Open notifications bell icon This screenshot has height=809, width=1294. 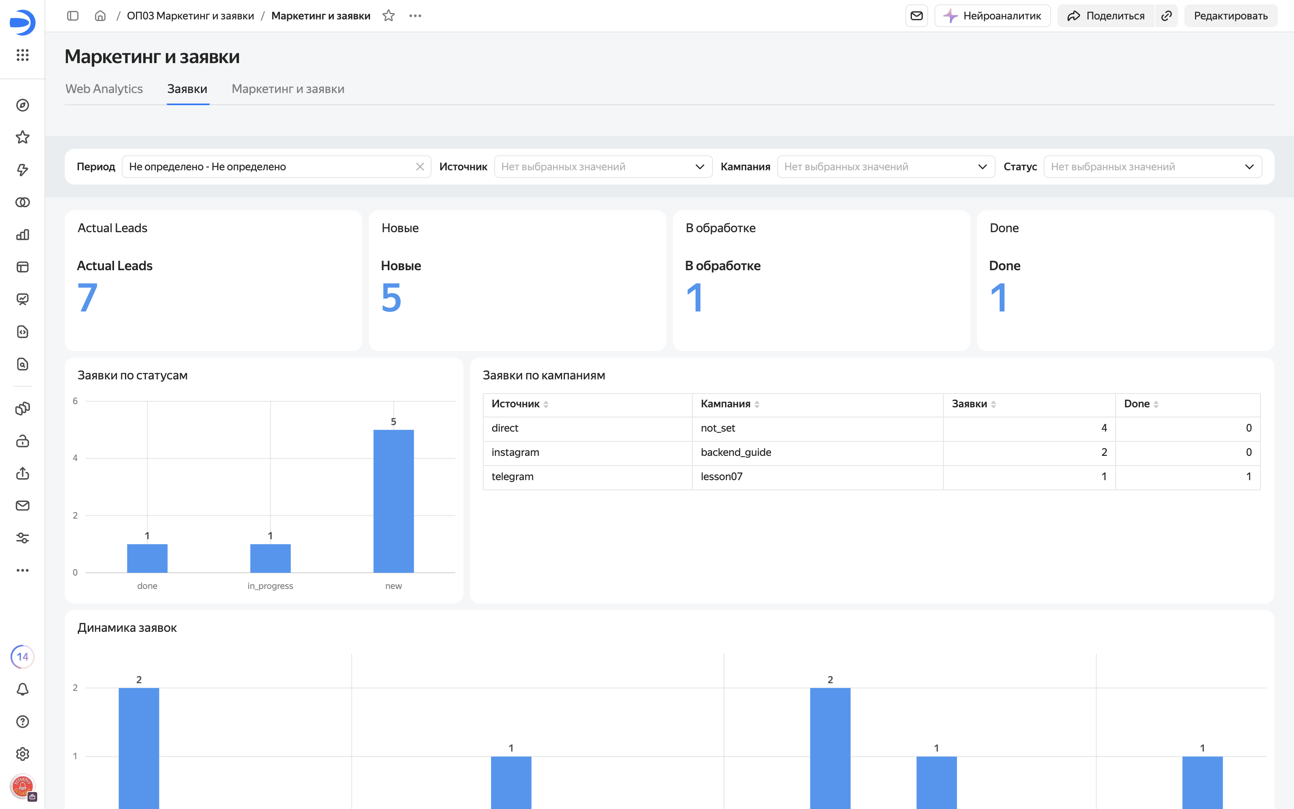[x=23, y=689]
